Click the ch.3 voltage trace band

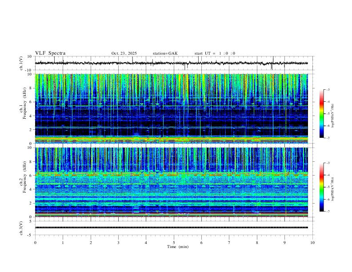pos(172,228)
